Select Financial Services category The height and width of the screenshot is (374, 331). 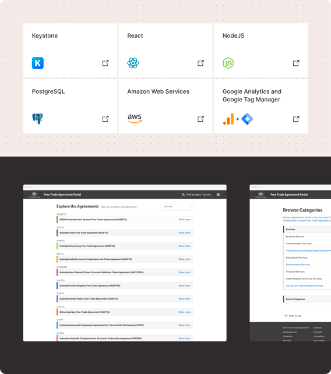(x=295, y=271)
